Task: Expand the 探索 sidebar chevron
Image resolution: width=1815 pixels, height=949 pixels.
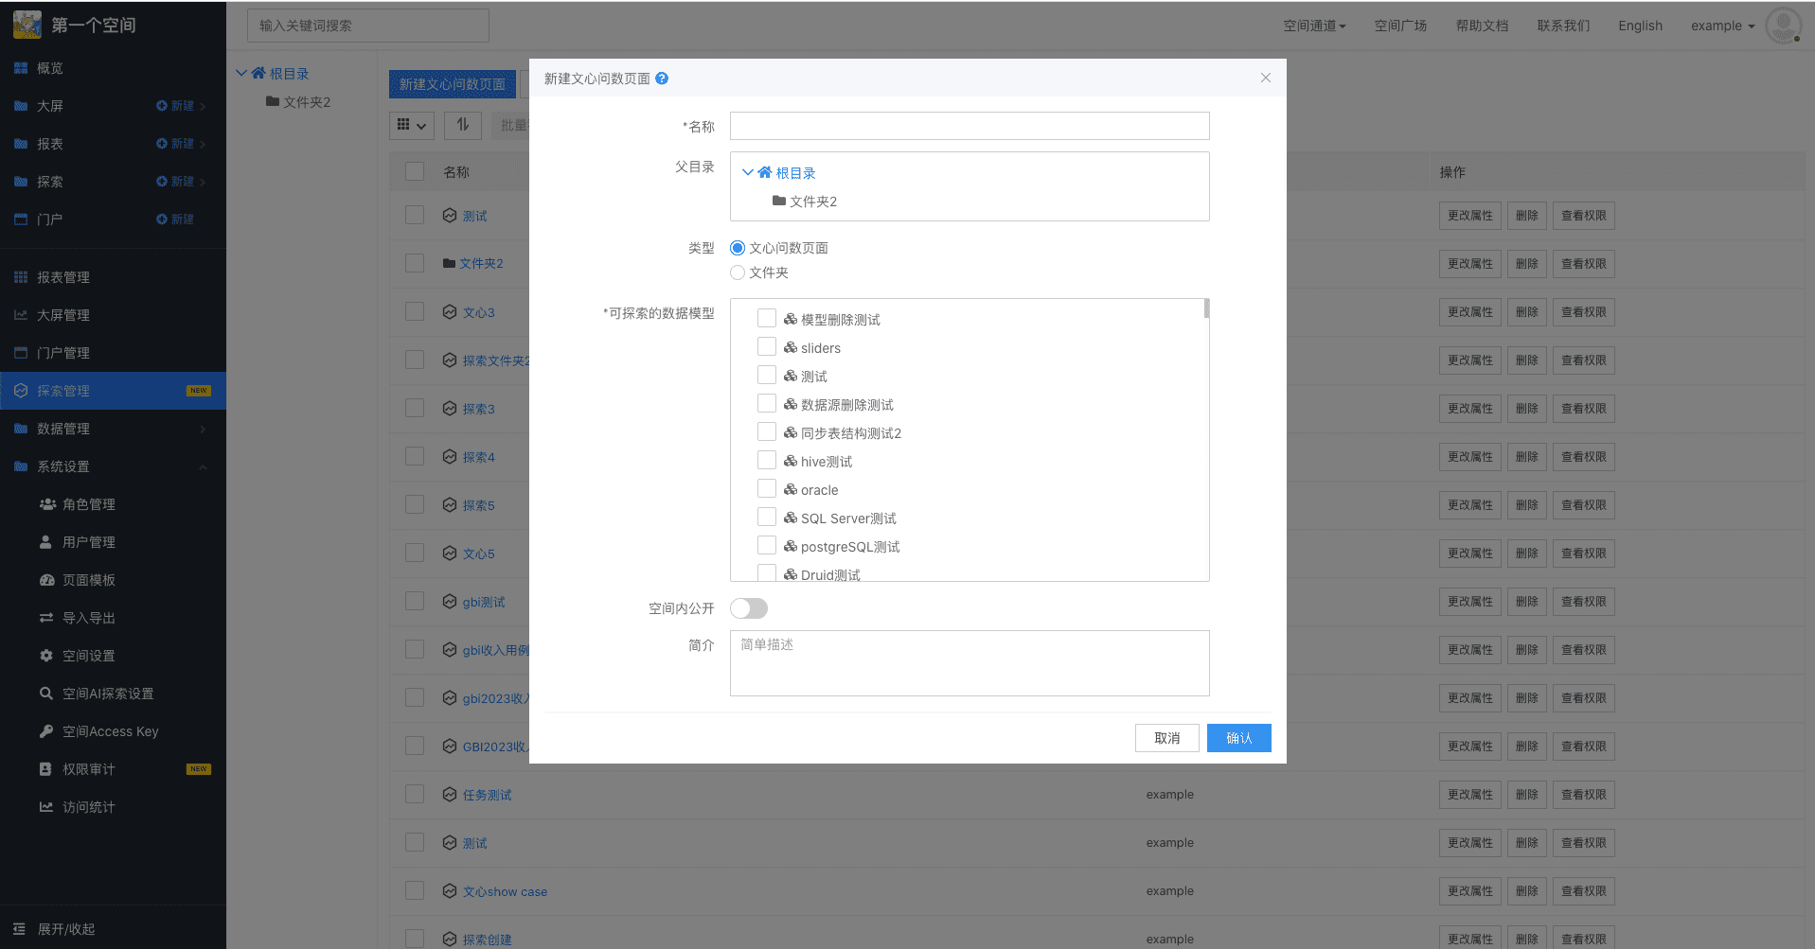Action: click(204, 183)
